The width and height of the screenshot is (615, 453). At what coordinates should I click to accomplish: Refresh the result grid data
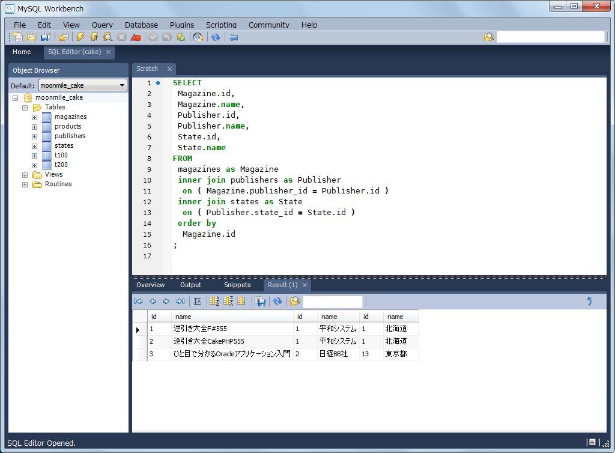(x=277, y=302)
